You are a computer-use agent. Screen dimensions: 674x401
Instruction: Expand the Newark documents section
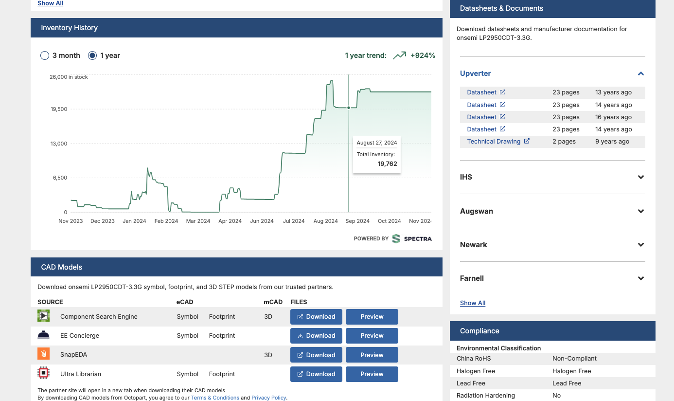640,245
